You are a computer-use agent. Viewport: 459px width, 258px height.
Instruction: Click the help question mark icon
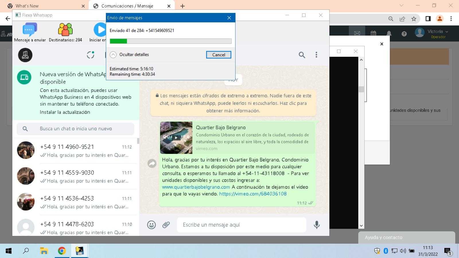tap(404, 34)
